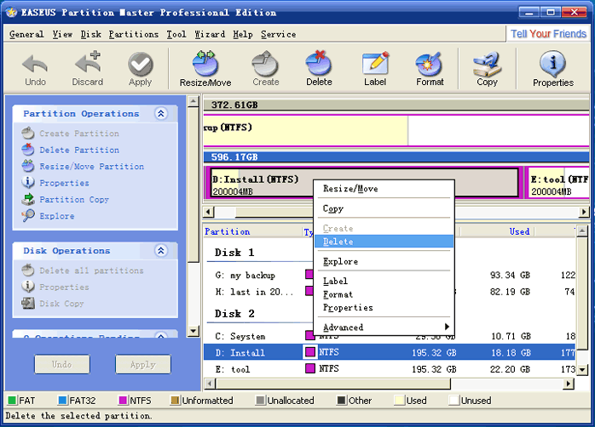Click the Copy toolbar icon

tap(488, 69)
